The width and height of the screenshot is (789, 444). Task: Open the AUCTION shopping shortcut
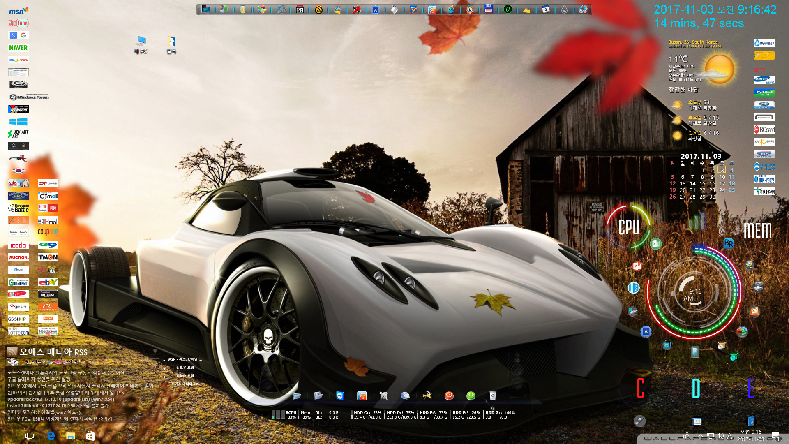(x=18, y=257)
